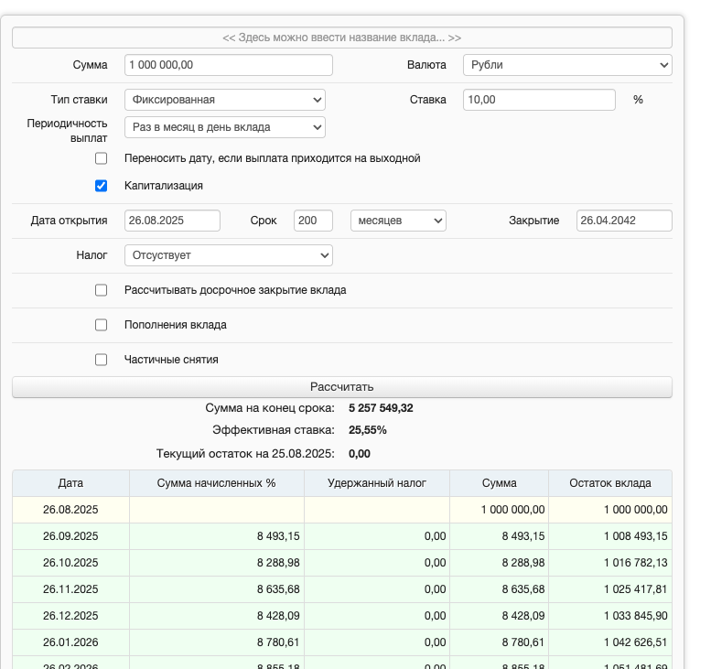This screenshot has height=669, width=711.
Task: Click the 25,55% effective rate value
Action: coord(368,430)
